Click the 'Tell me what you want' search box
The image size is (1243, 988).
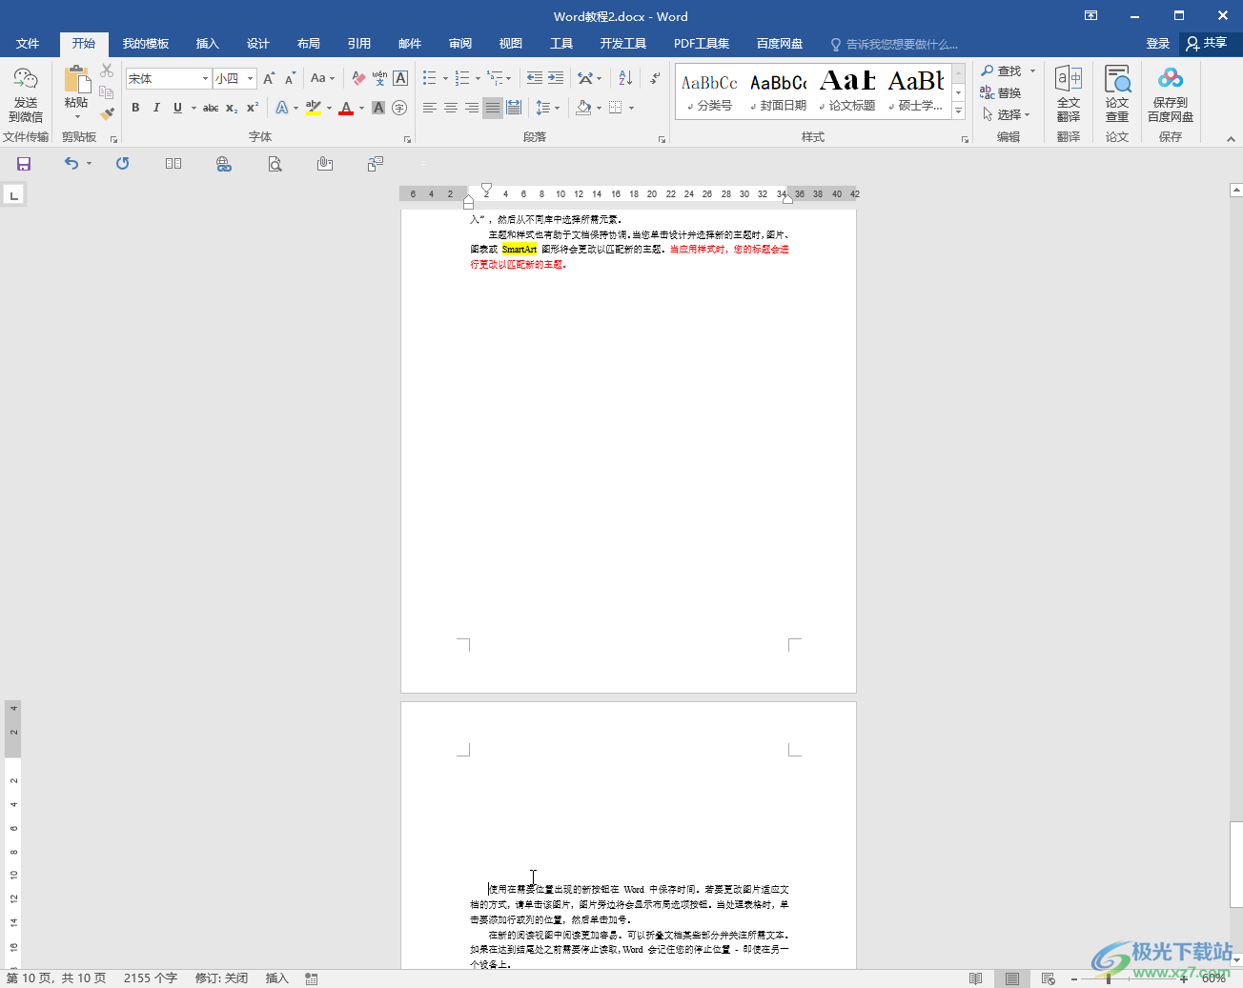point(901,45)
